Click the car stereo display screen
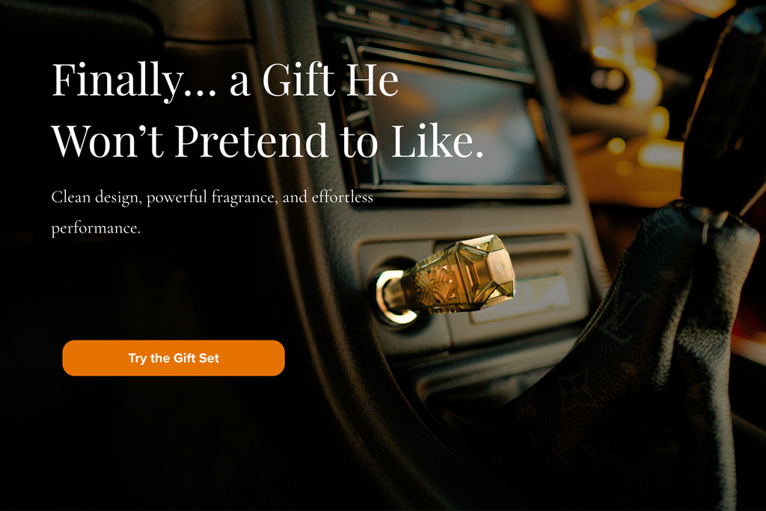The width and height of the screenshot is (766, 511). pyautogui.click(x=459, y=122)
